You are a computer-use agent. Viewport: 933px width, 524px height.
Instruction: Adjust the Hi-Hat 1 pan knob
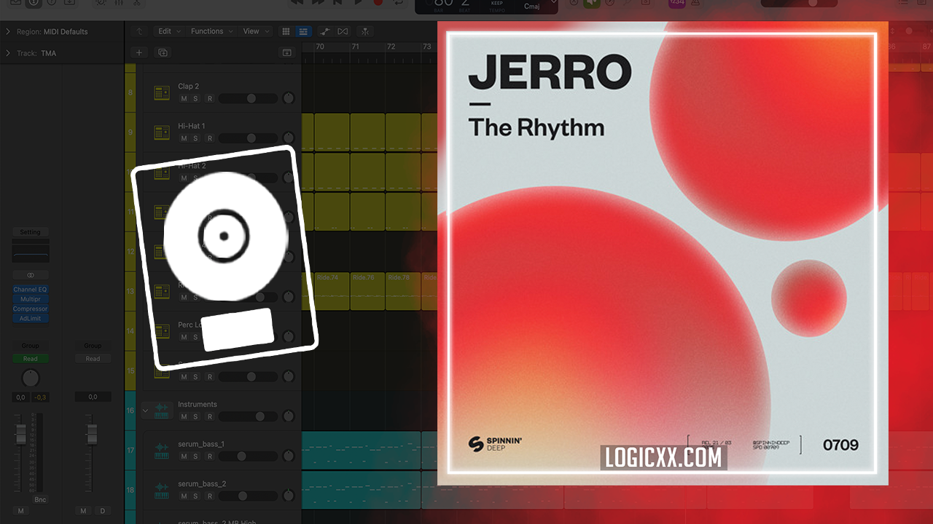(289, 138)
